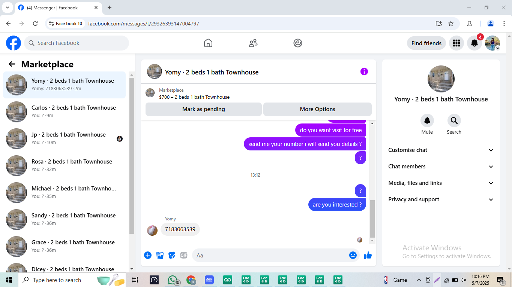Open conversation info purple icon
Image resolution: width=512 pixels, height=287 pixels.
click(x=364, y=71)
